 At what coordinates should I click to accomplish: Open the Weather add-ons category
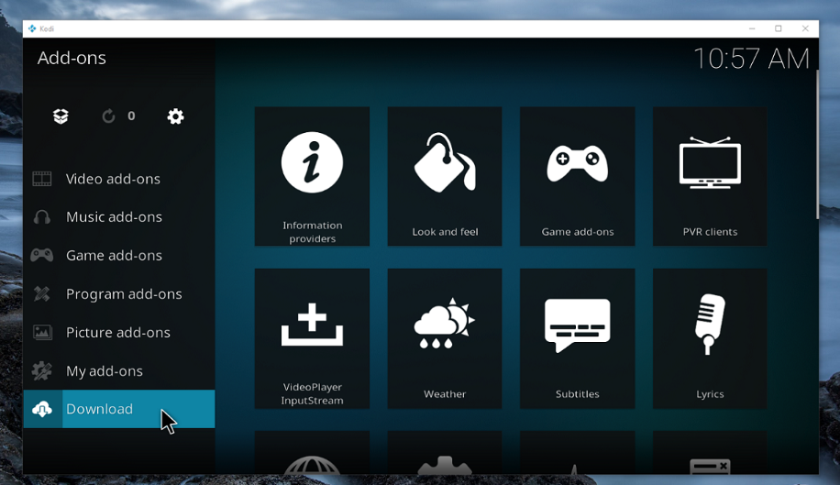445,338
